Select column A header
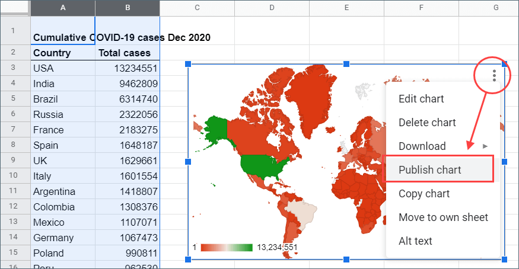The width and height of the screenshot is (519, 269). (63, 8)
